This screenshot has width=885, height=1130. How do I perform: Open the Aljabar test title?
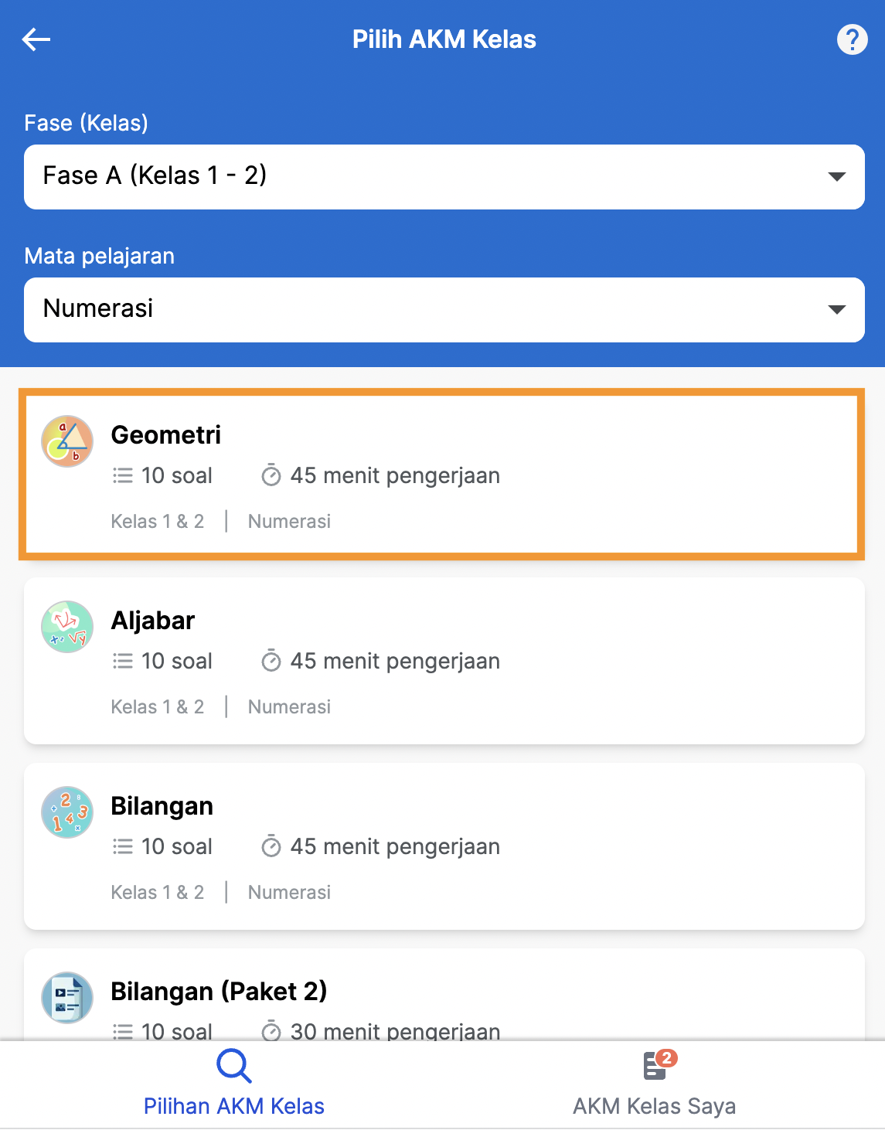point(153,621)
